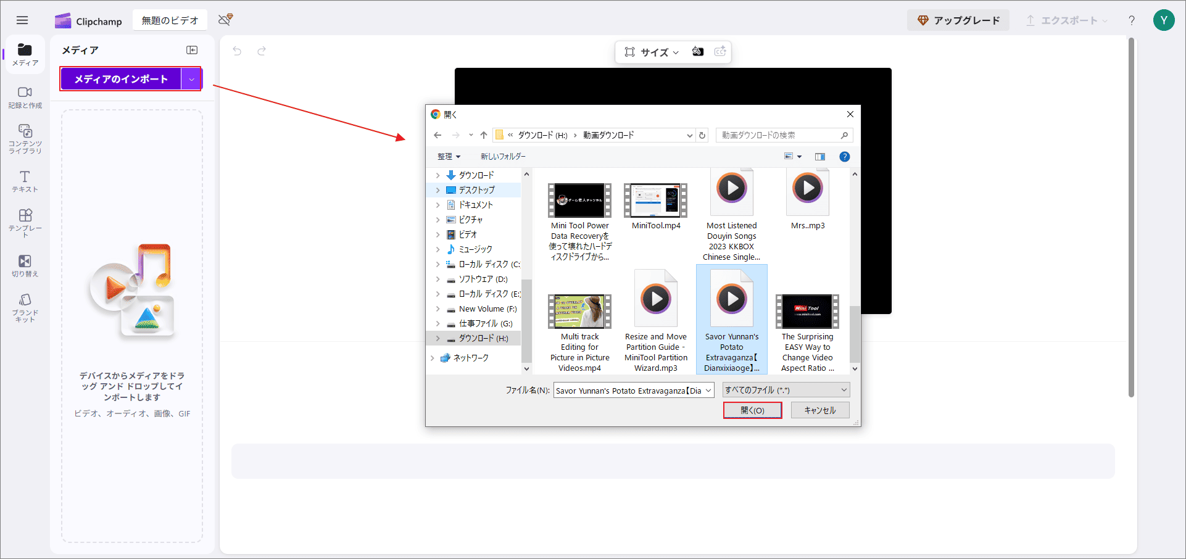Open the Clipchamp hamburger menu

tap(22, 20)
